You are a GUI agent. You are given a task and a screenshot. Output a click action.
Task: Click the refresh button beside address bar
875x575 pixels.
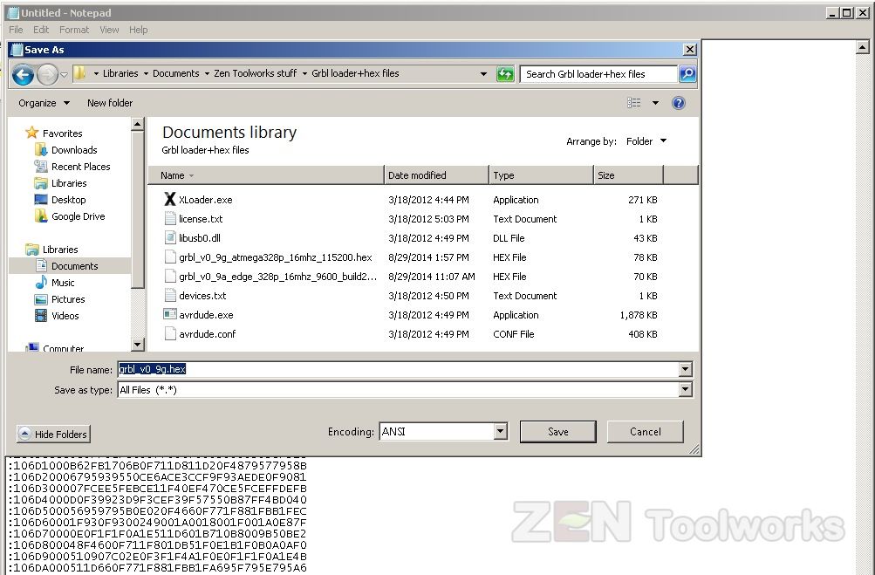(505, 74)
